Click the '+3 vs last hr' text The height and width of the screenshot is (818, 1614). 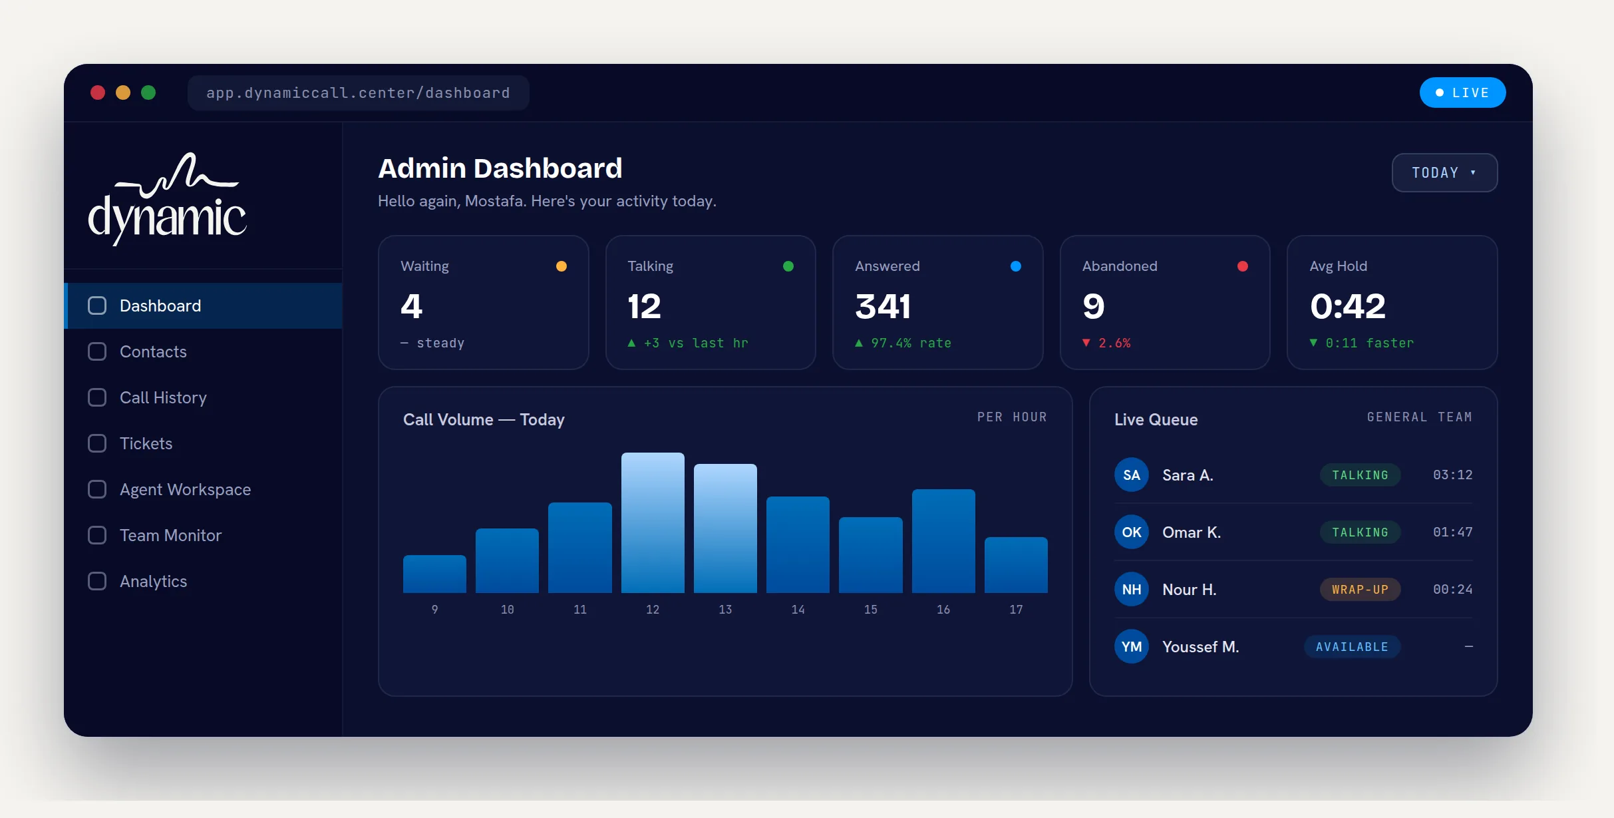[x=696, y=343]
